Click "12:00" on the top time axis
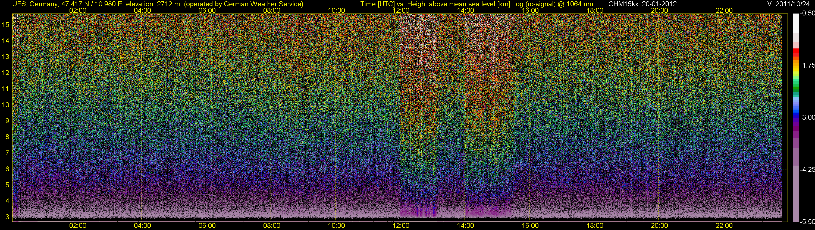 [x=401, y=10]
